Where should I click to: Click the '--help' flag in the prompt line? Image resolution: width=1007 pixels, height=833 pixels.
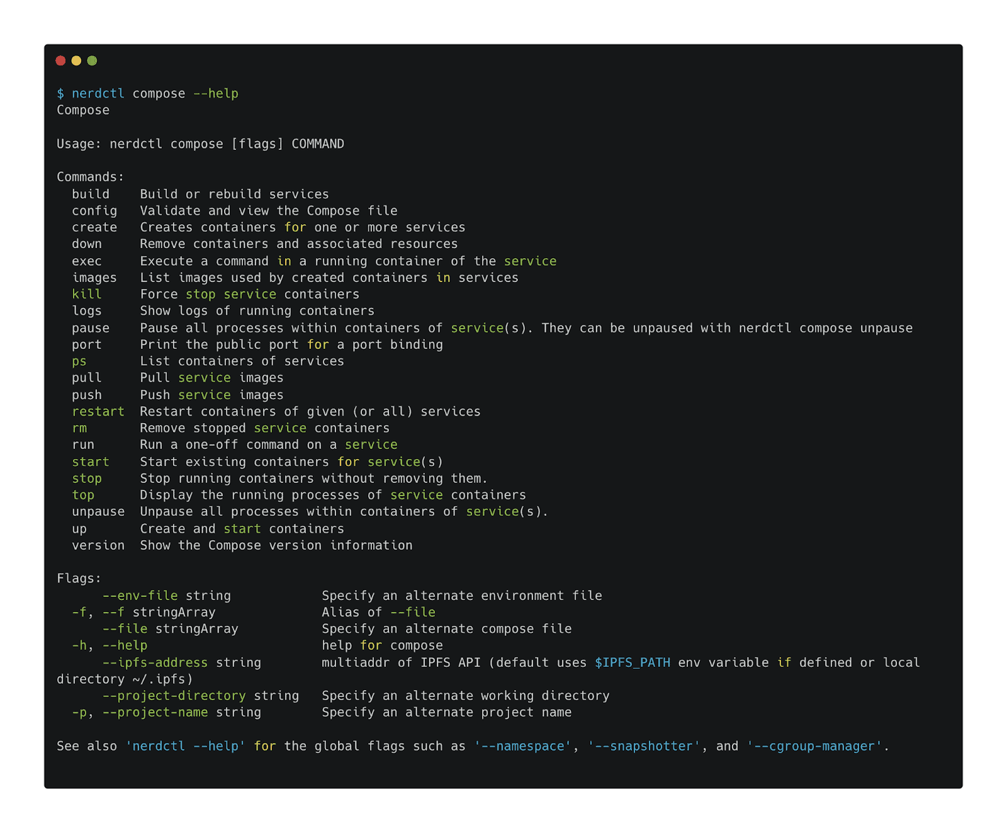pos(216,93)
